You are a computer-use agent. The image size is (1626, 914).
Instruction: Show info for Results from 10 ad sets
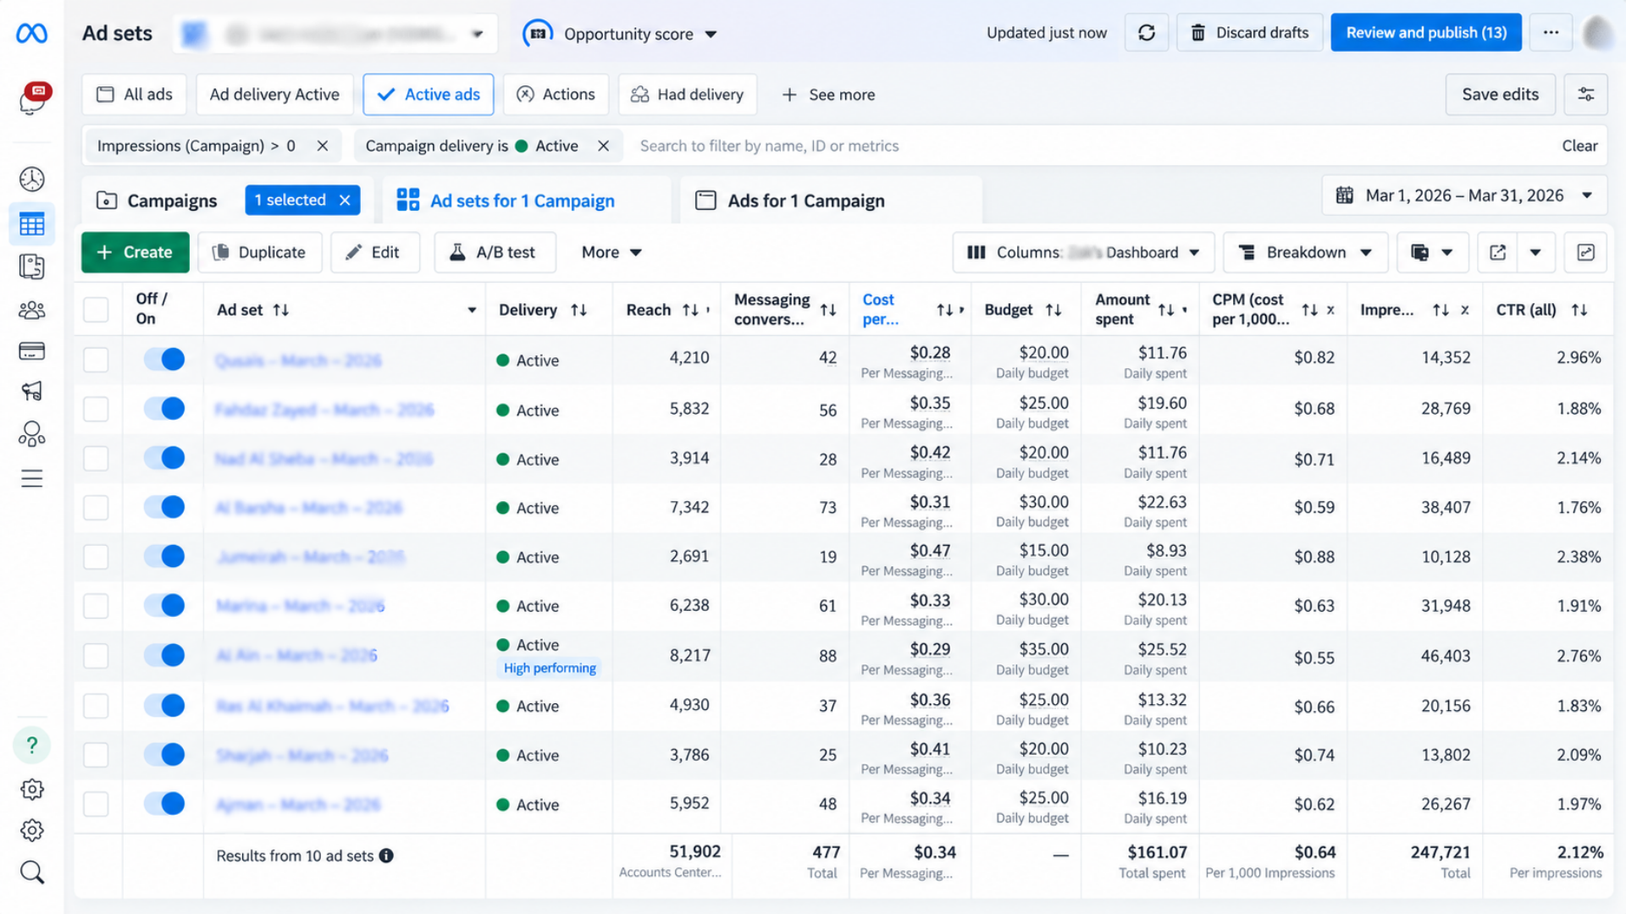(x=386, y=856)
